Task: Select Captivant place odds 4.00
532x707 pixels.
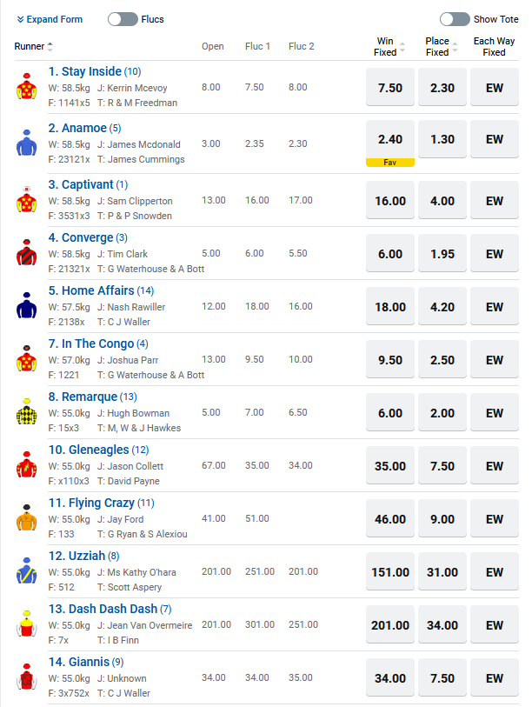Action: (x=442, y=201)
